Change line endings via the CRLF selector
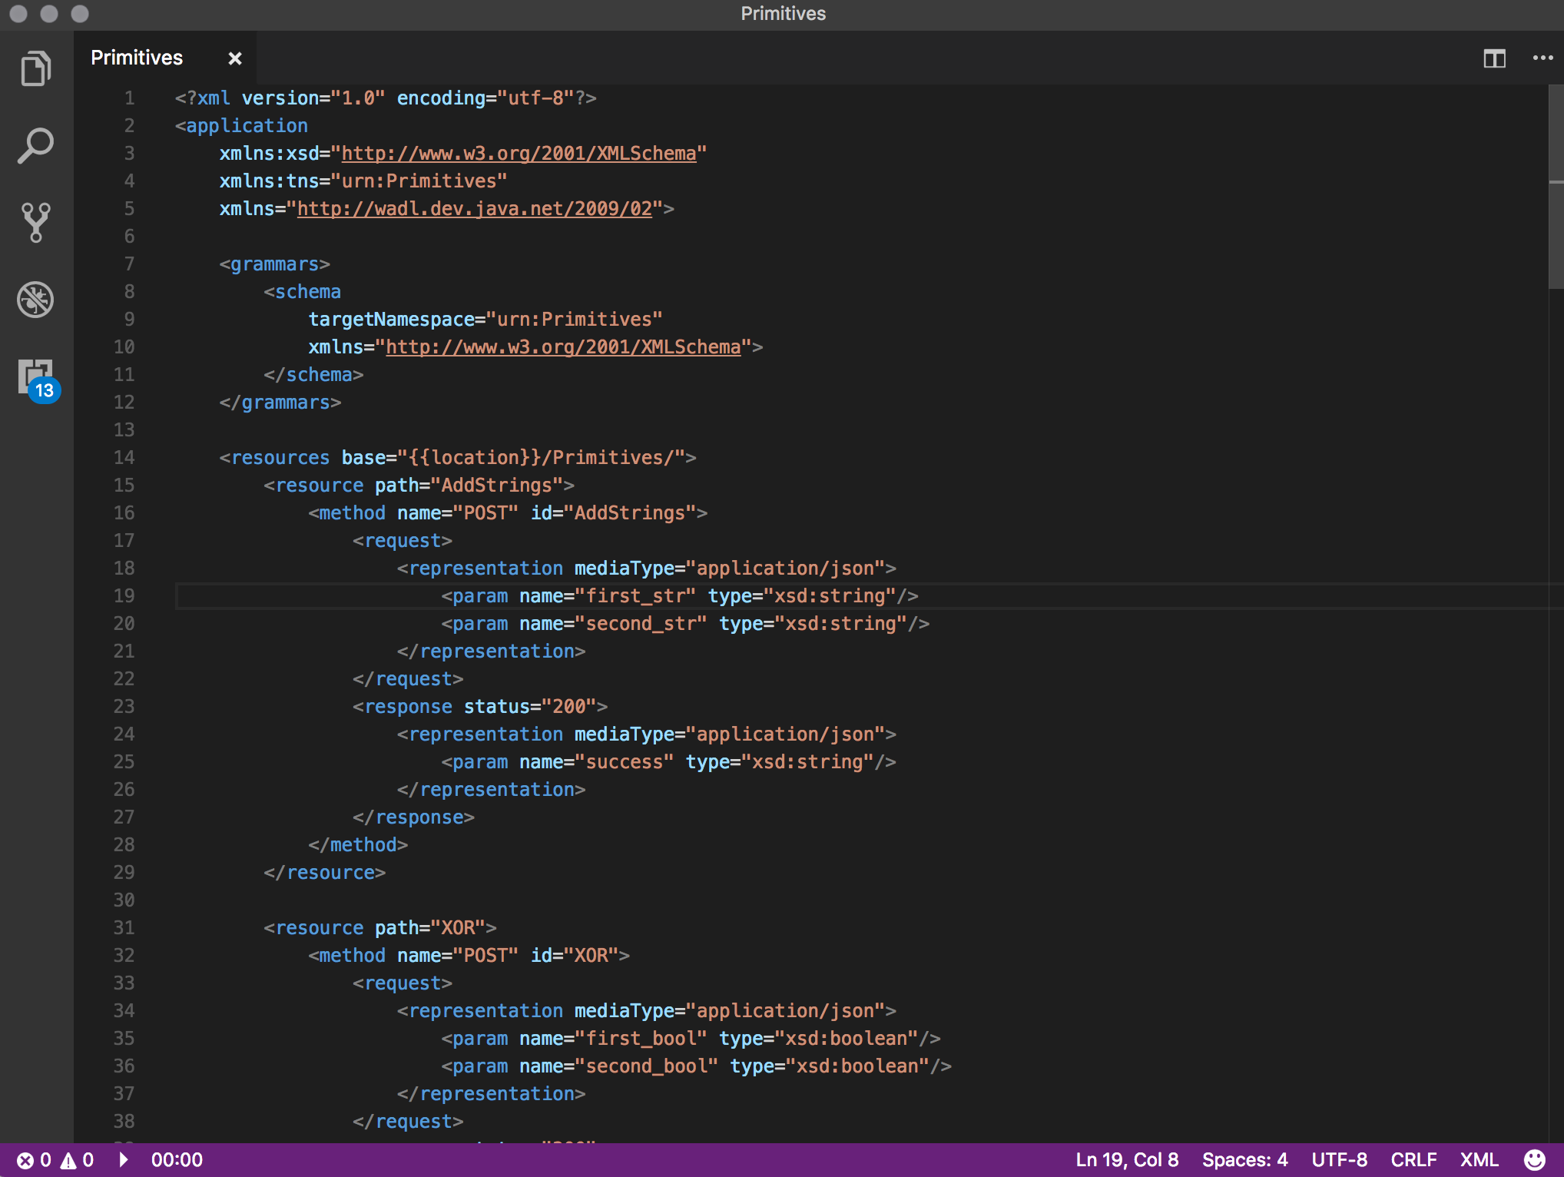 [x=1414, y=1160]
